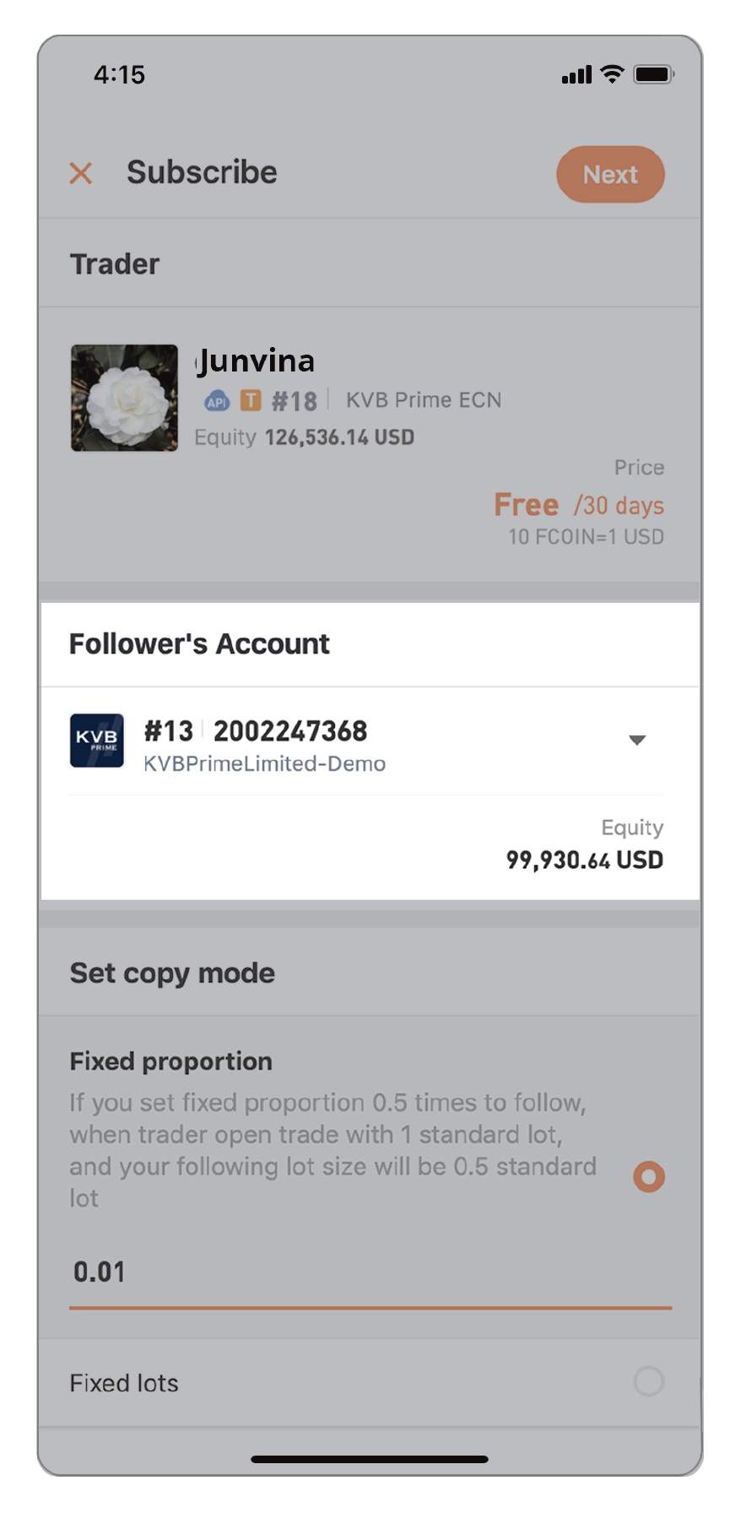This screenshot has height=1513, width=741.
Task: Tap the orange T badge icon
Action: pyautogui.click(x=251, y=400)
